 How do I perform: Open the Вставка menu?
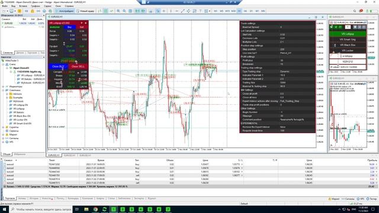[x=23, y=6]
